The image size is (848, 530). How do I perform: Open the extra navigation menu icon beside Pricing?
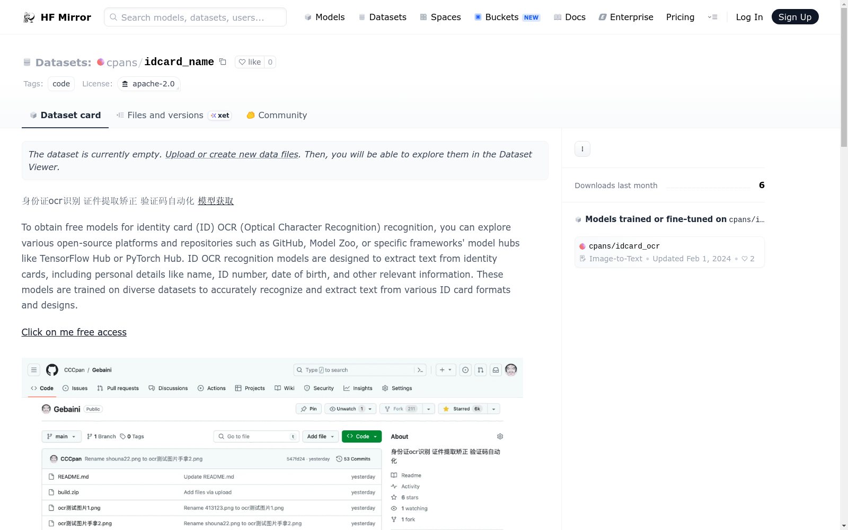click(712, 17)
